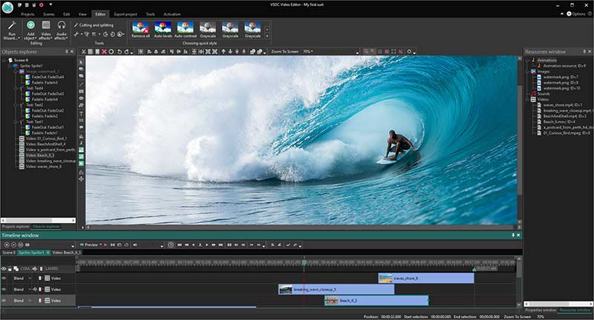The width and height of the screenshot is (594, 320).
Task: Open Audio effects headphone icon
Action: pos(62,25)
